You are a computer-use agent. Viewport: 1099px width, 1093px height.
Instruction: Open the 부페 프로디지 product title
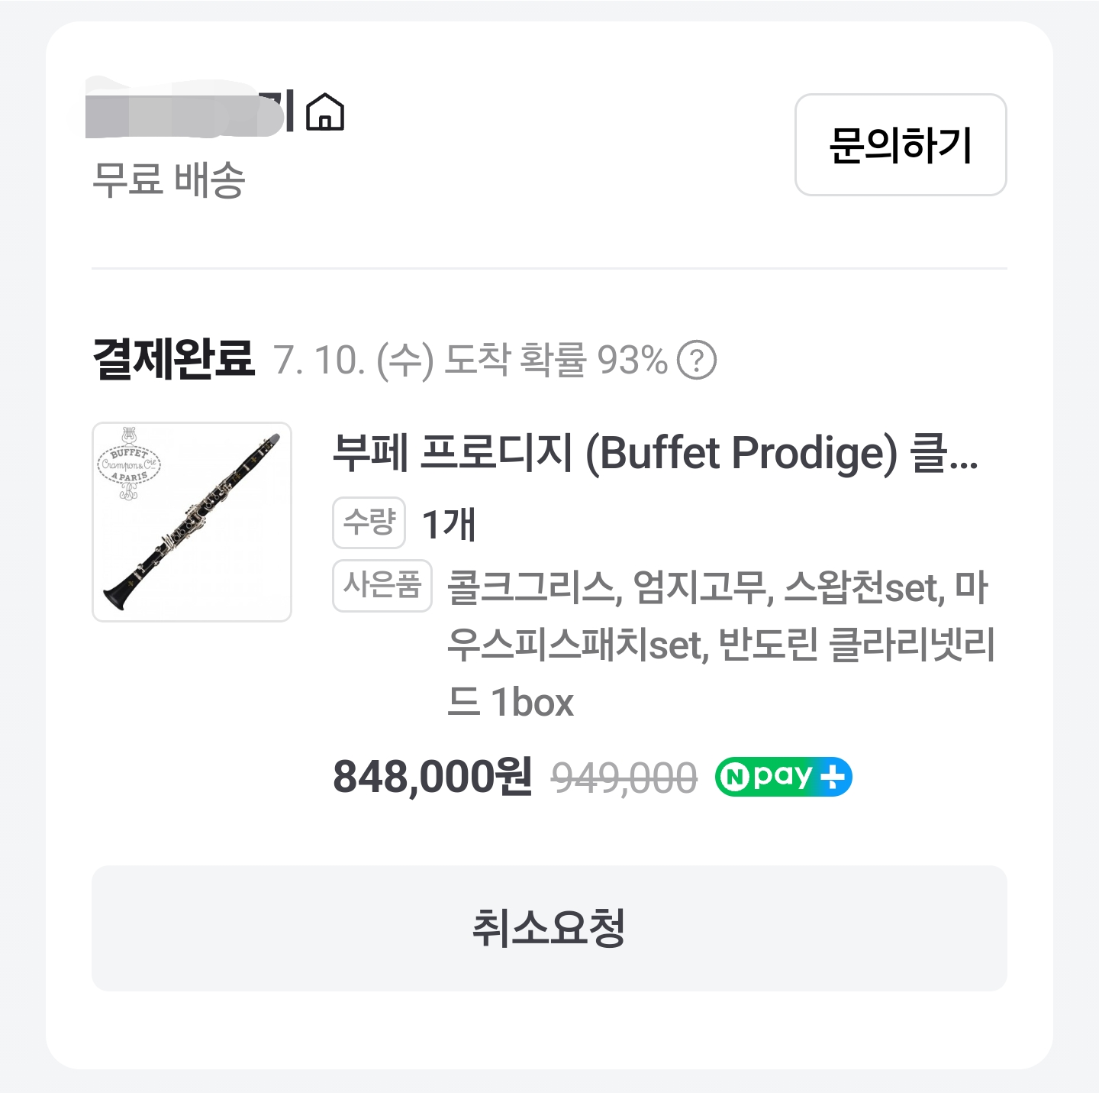pyautogui.click(x=655, y=453)
